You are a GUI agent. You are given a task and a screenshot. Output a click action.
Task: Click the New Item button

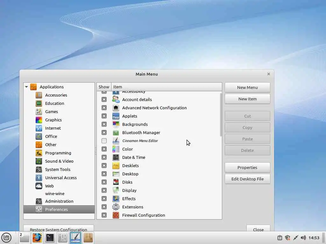[x=247, y=99]
